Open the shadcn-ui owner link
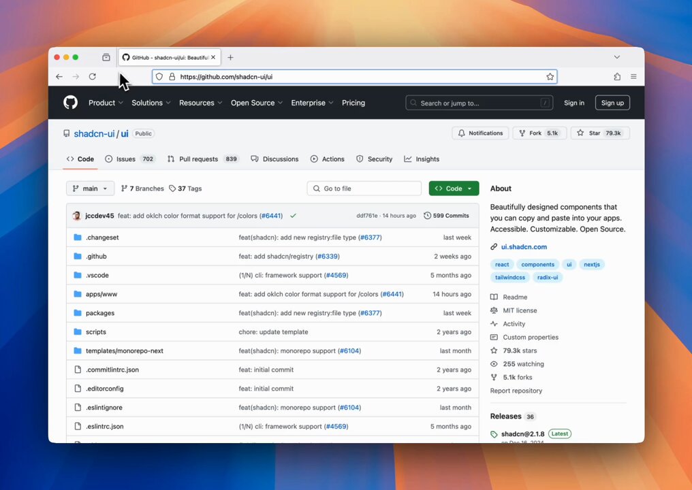692x490 pixels. click(94, 133)
